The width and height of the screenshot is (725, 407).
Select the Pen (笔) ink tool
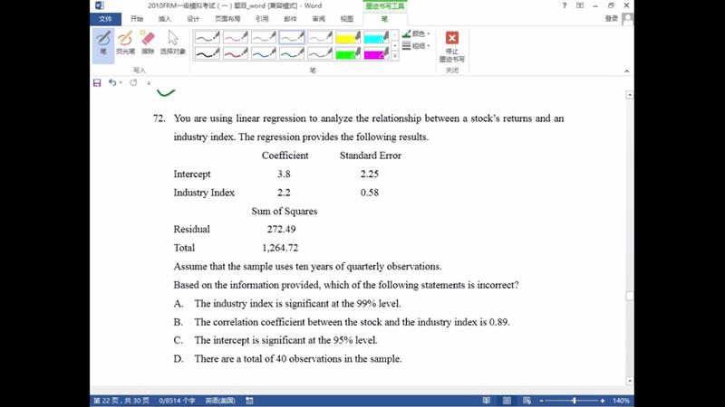click(103, 43)
